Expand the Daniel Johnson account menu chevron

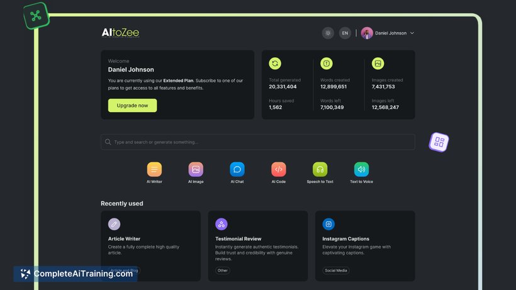412,33
